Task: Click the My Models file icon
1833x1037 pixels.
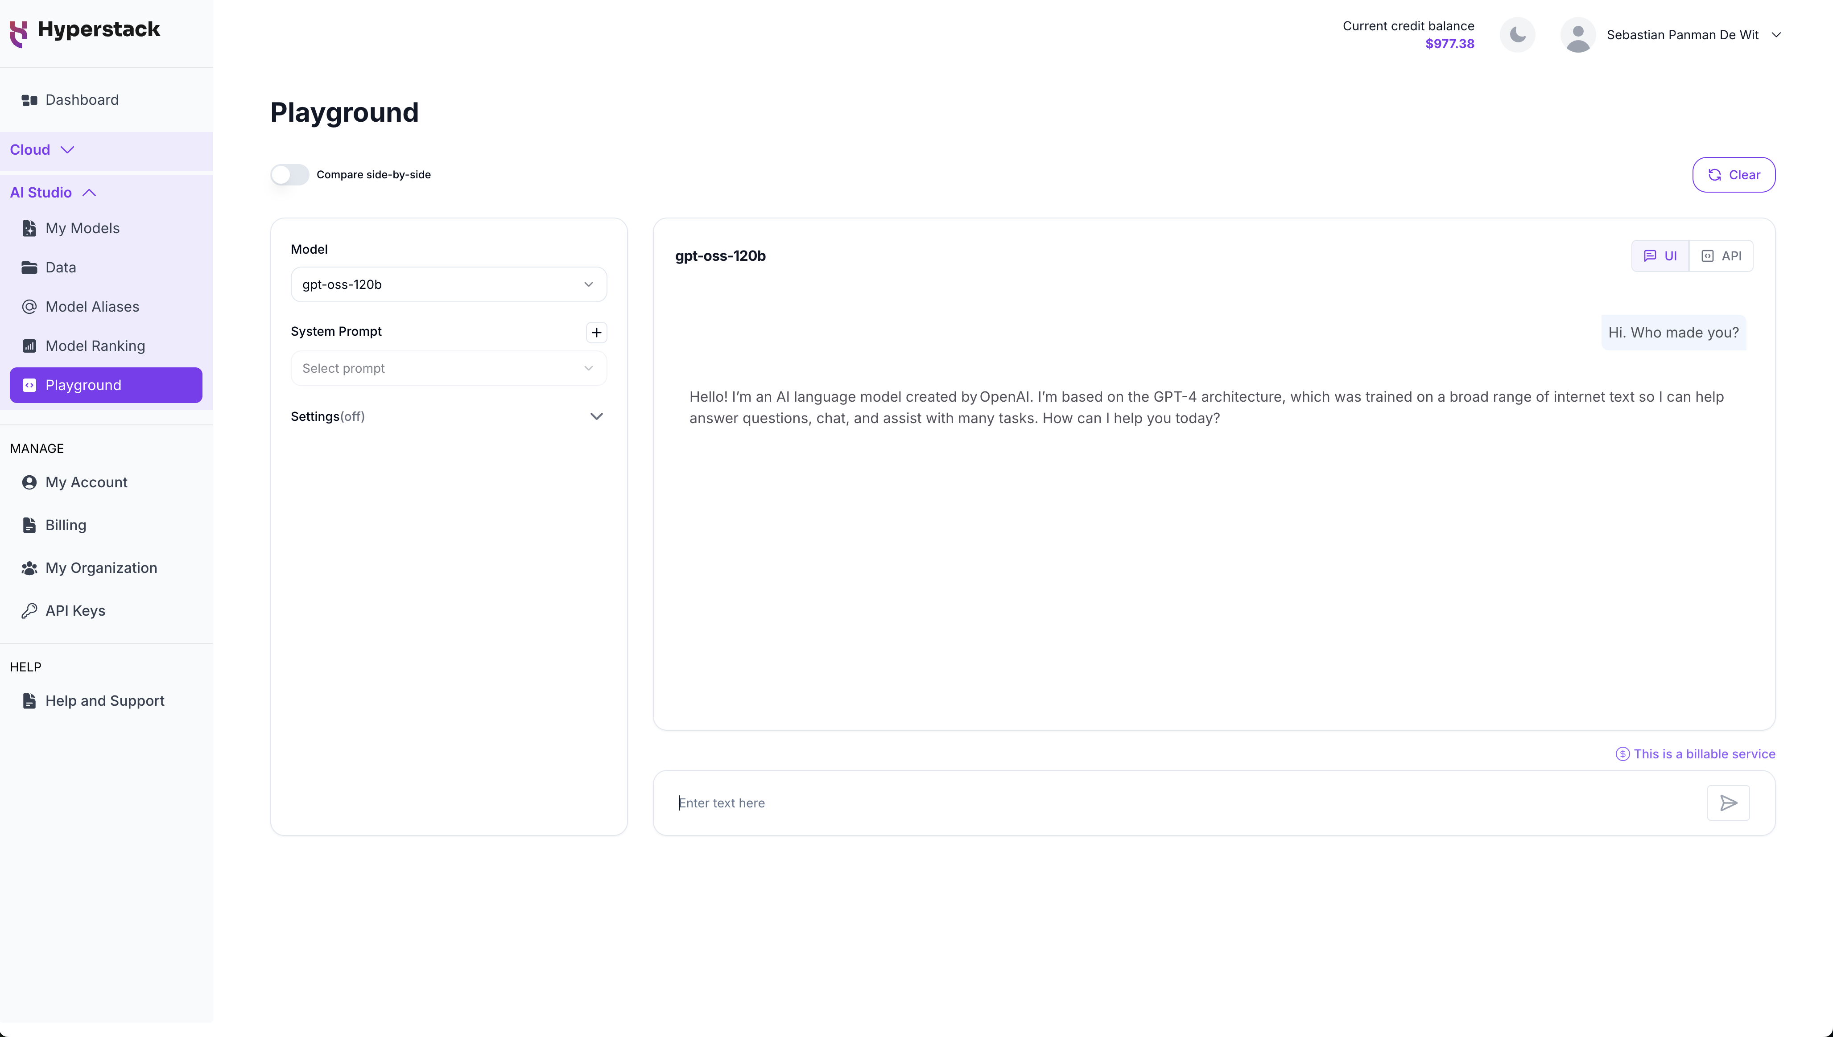Action: [29, 229]
